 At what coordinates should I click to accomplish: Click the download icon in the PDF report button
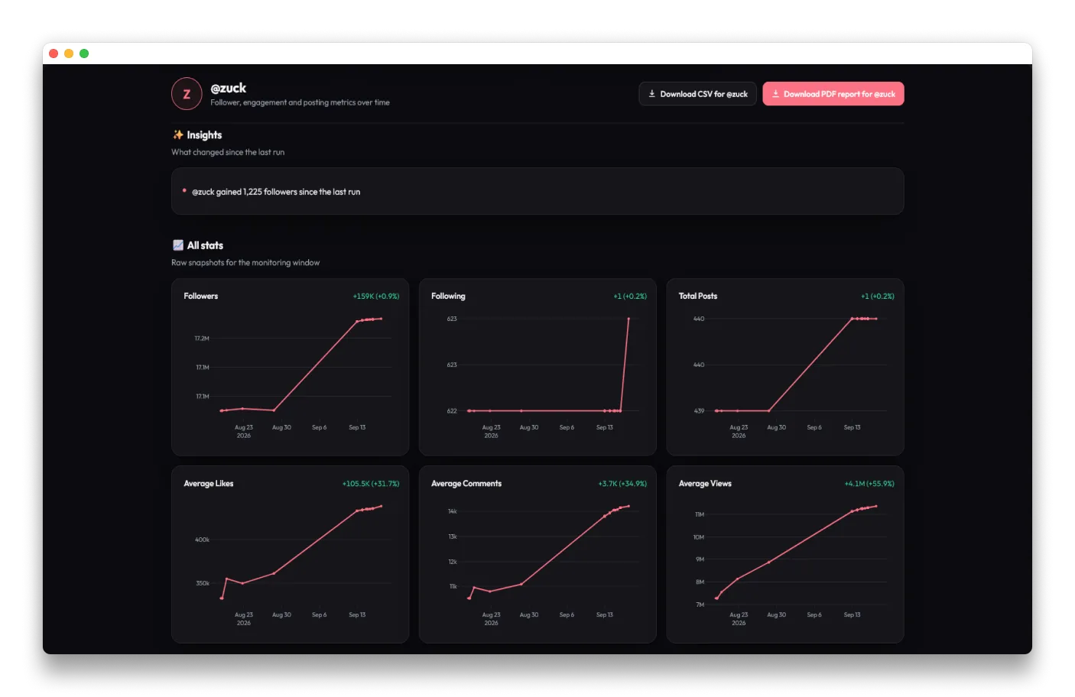[775, 94]
